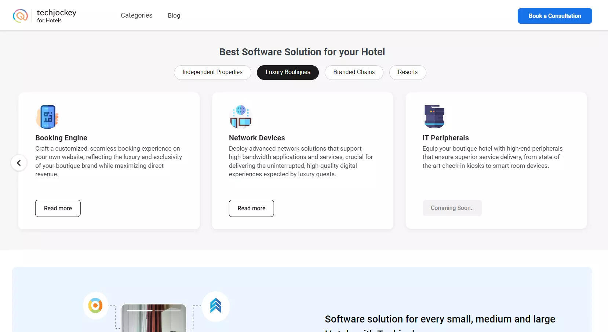Click the Network Devices globe icon

click(241, 117)
